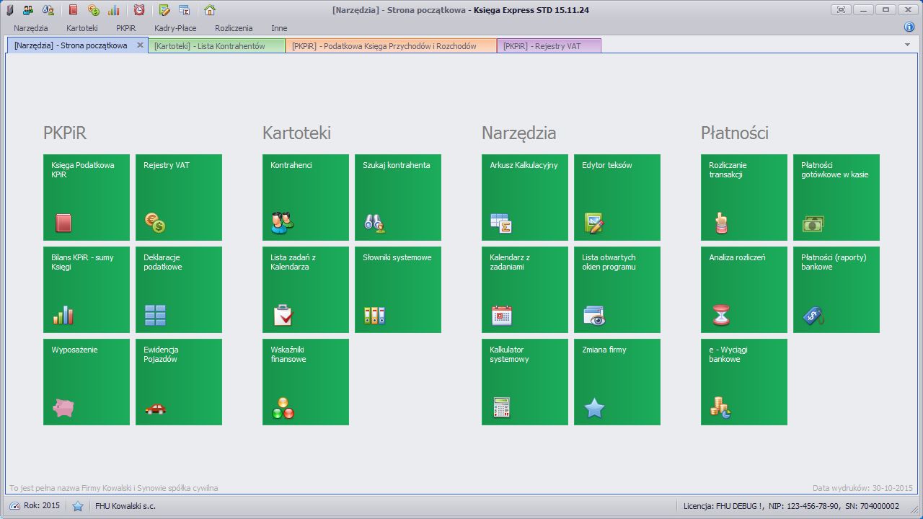Click the euro-dollar coins toolbar icon
923x519 pixels.
point(94,10)
